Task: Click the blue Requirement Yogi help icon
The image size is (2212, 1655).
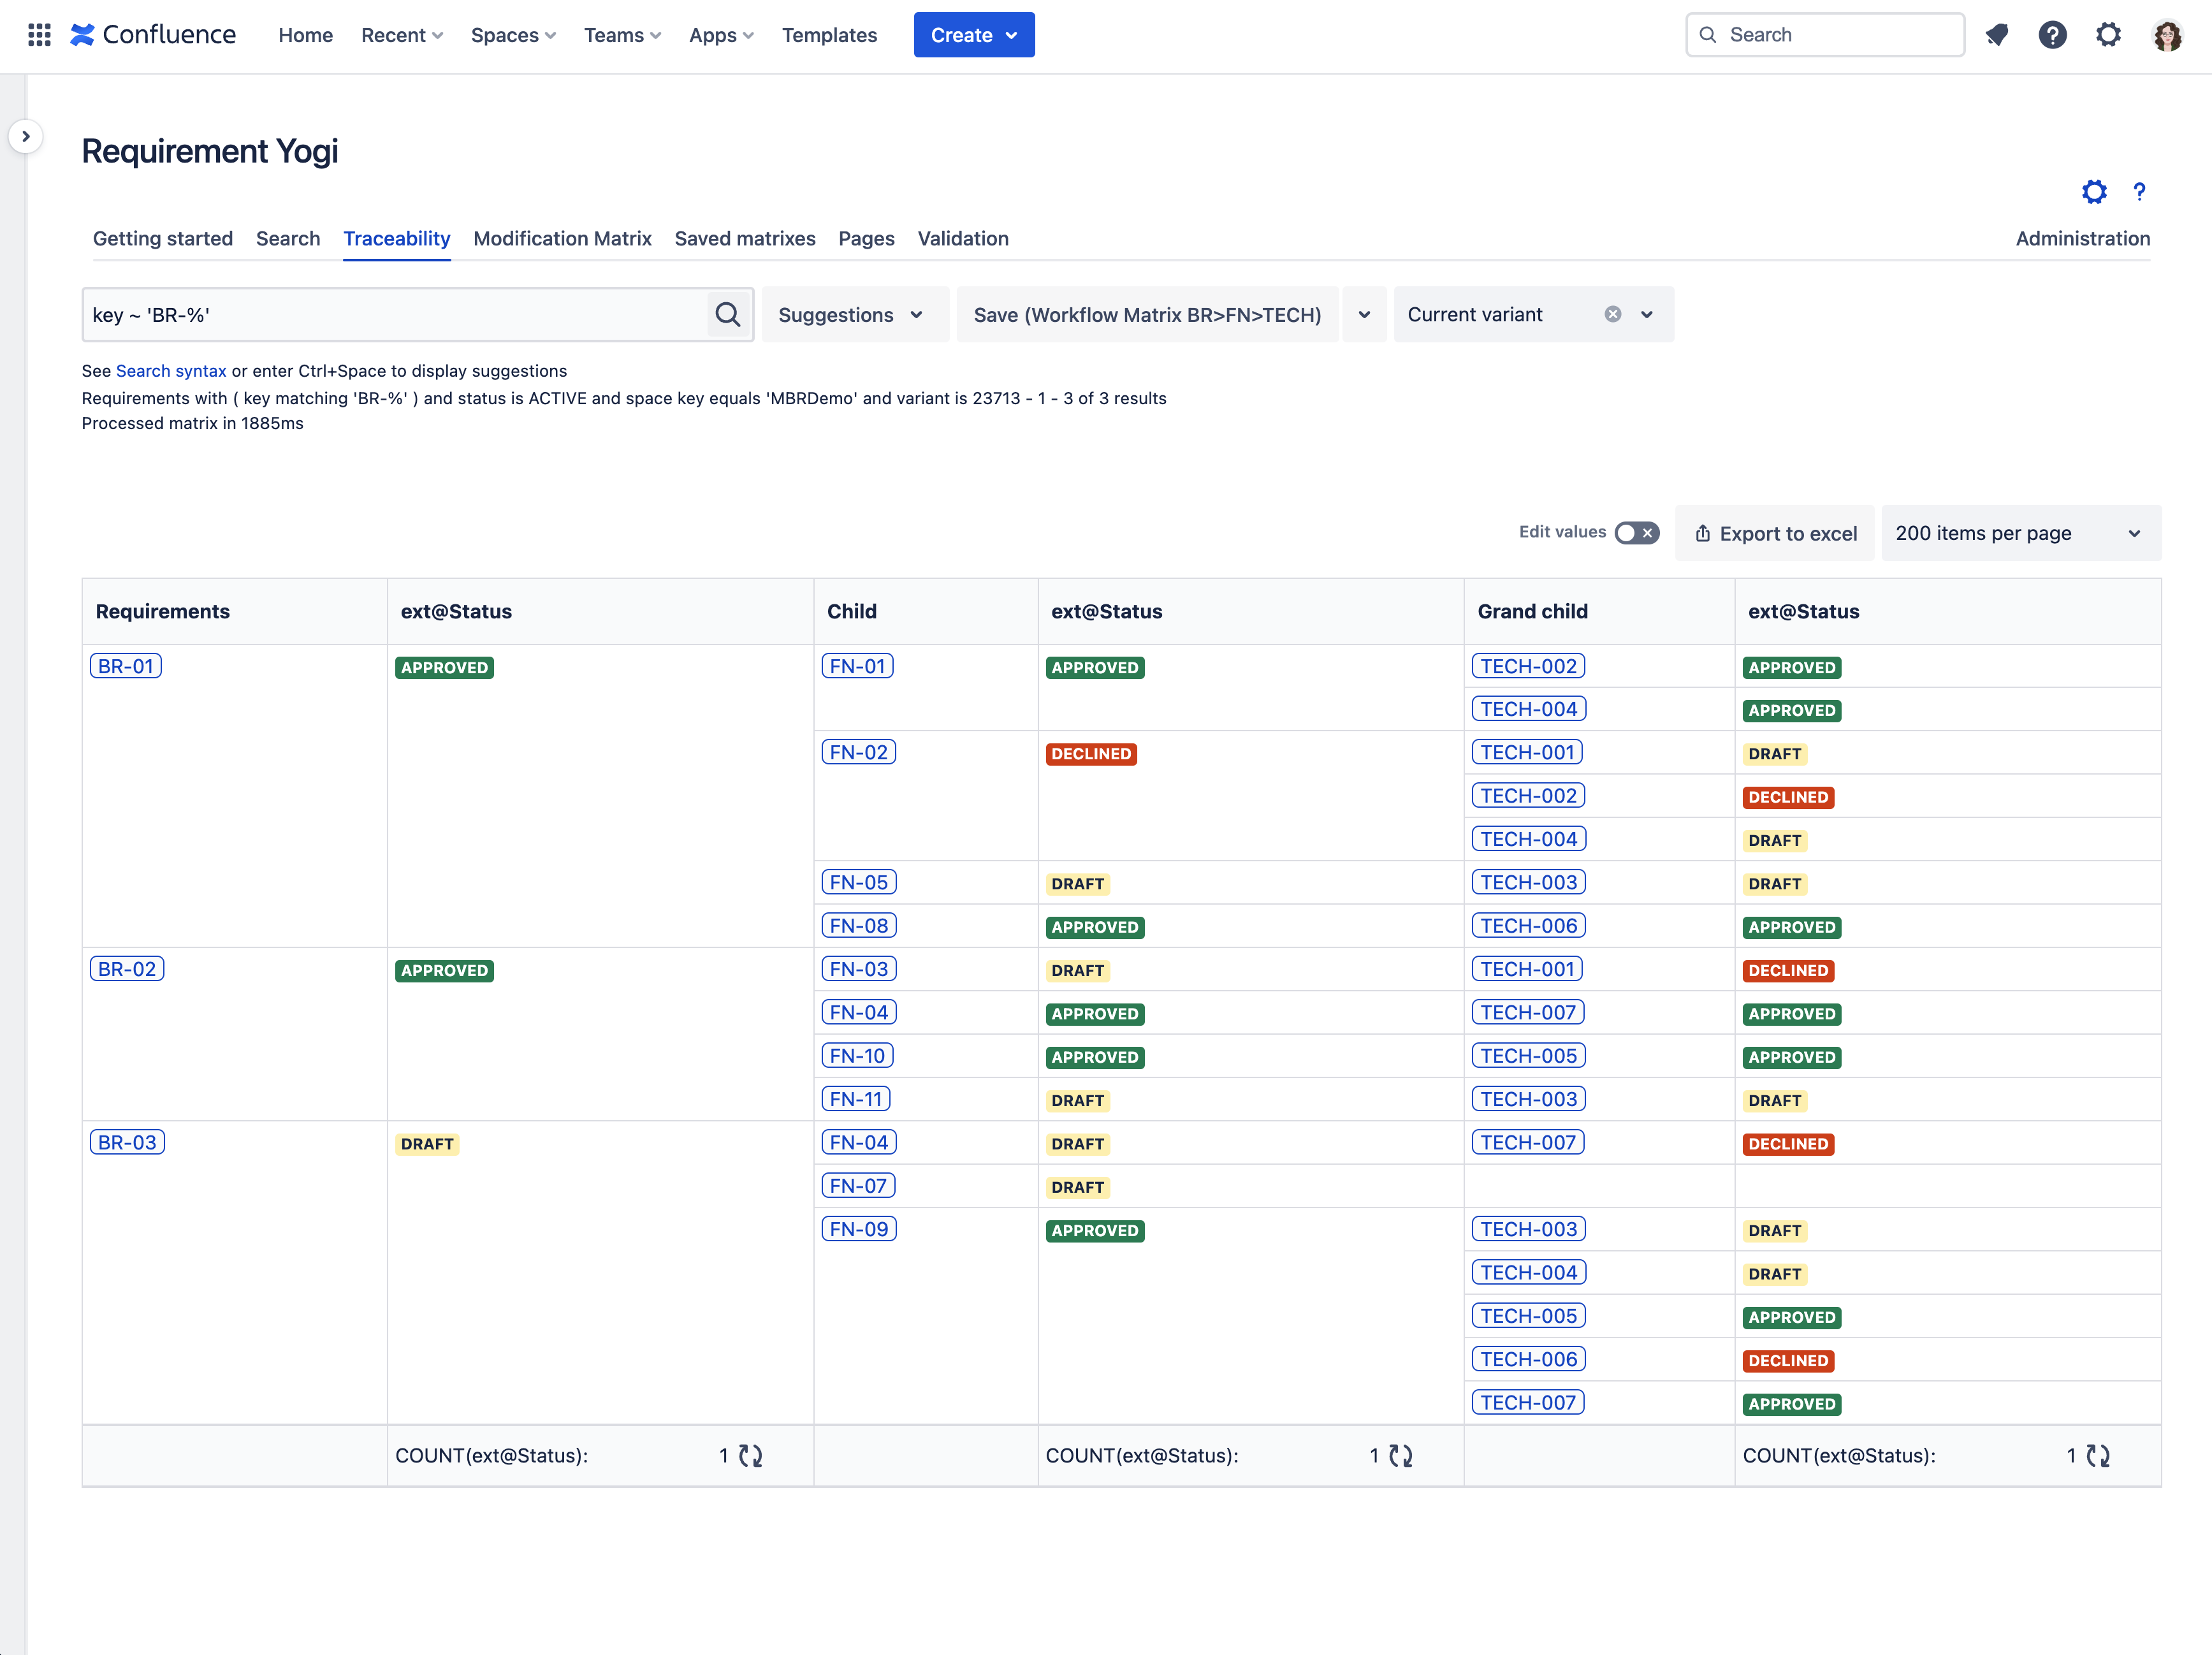Action: tap(2139, 192)
